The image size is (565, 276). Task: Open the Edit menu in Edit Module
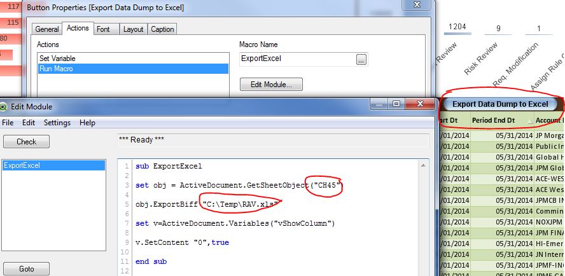click(x=29, y=123)
